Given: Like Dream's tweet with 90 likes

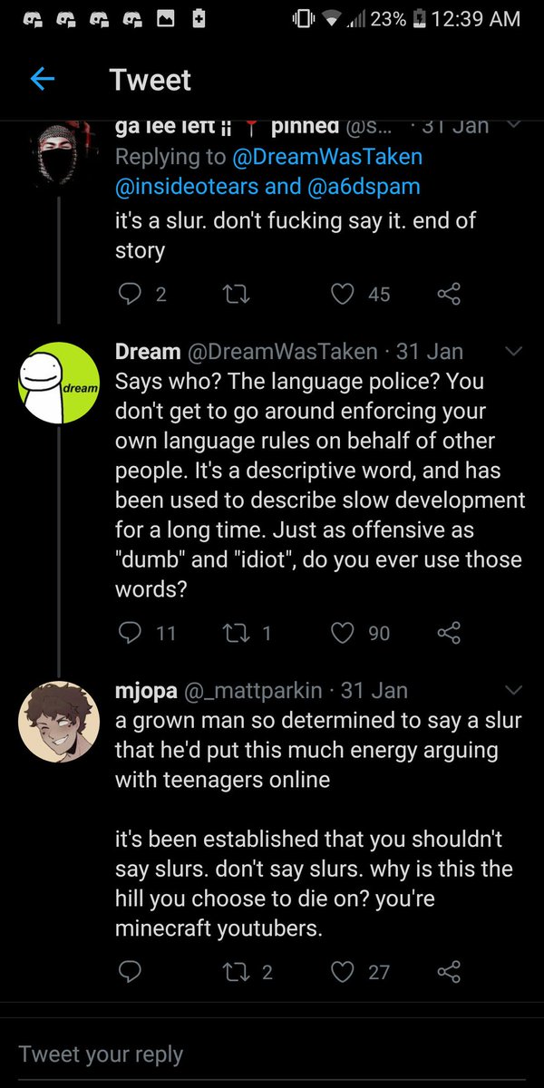Looking at the screenshot, I should coord(343,632).
